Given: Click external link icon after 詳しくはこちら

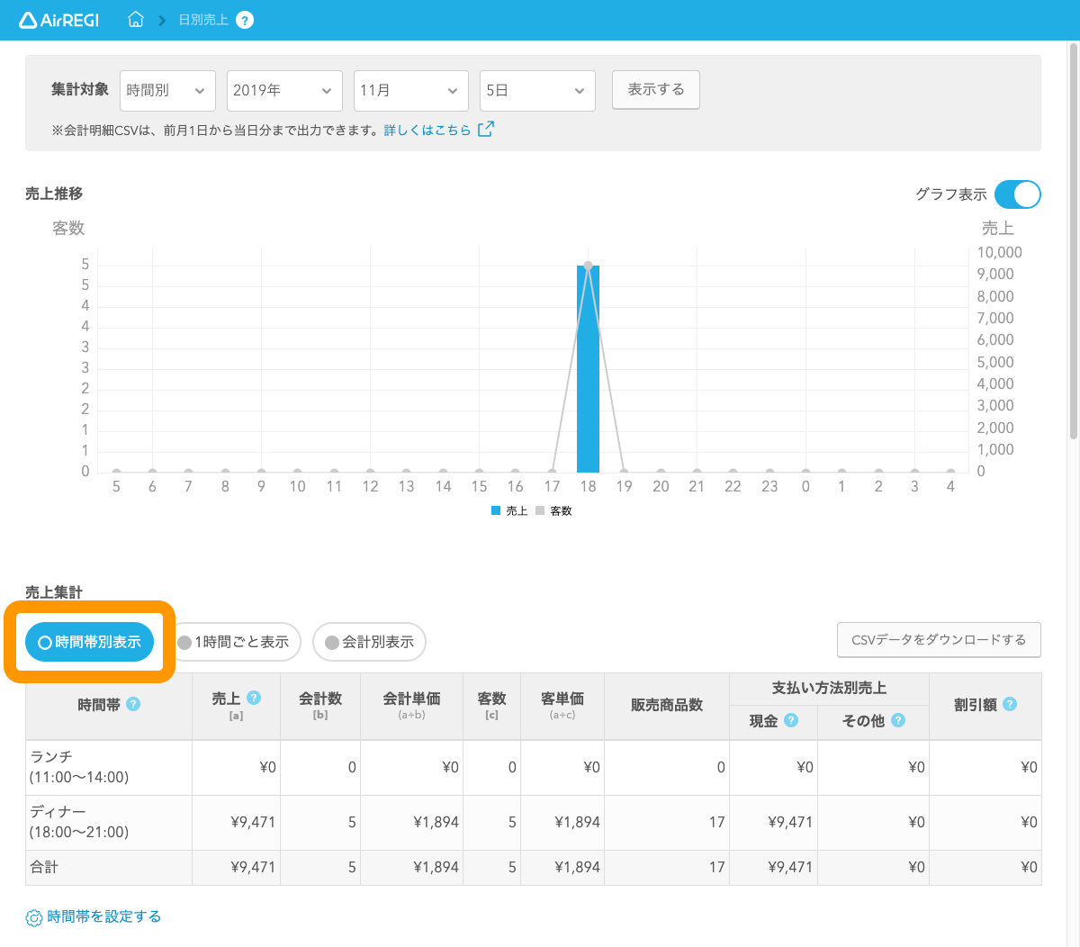Looking at the screenshot, I should 486,129.
